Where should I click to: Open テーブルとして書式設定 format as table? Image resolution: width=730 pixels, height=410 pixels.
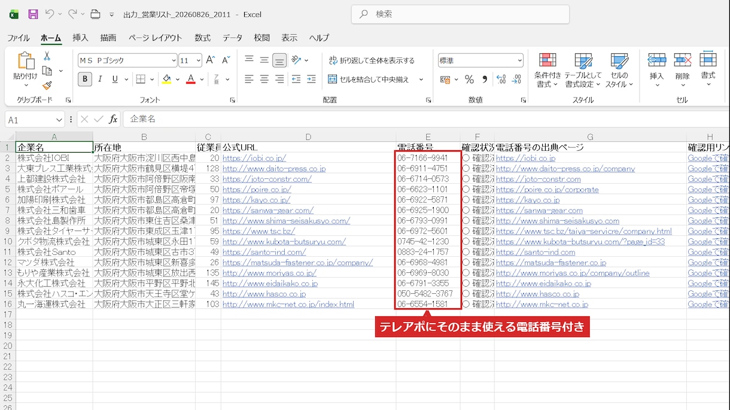(x=583, y=71)
